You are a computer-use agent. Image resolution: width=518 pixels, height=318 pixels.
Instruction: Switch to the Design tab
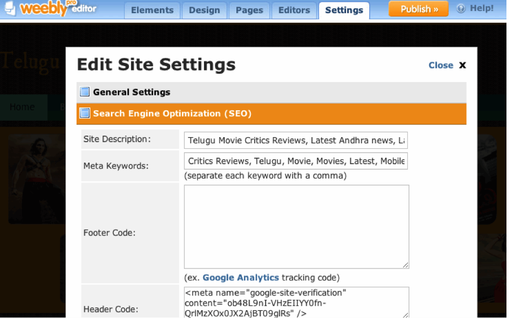point(204,9)
